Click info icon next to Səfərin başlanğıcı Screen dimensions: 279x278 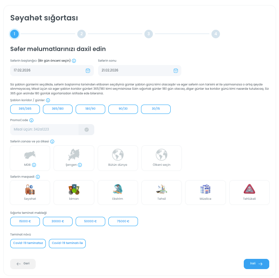click(x=74, y=61)
